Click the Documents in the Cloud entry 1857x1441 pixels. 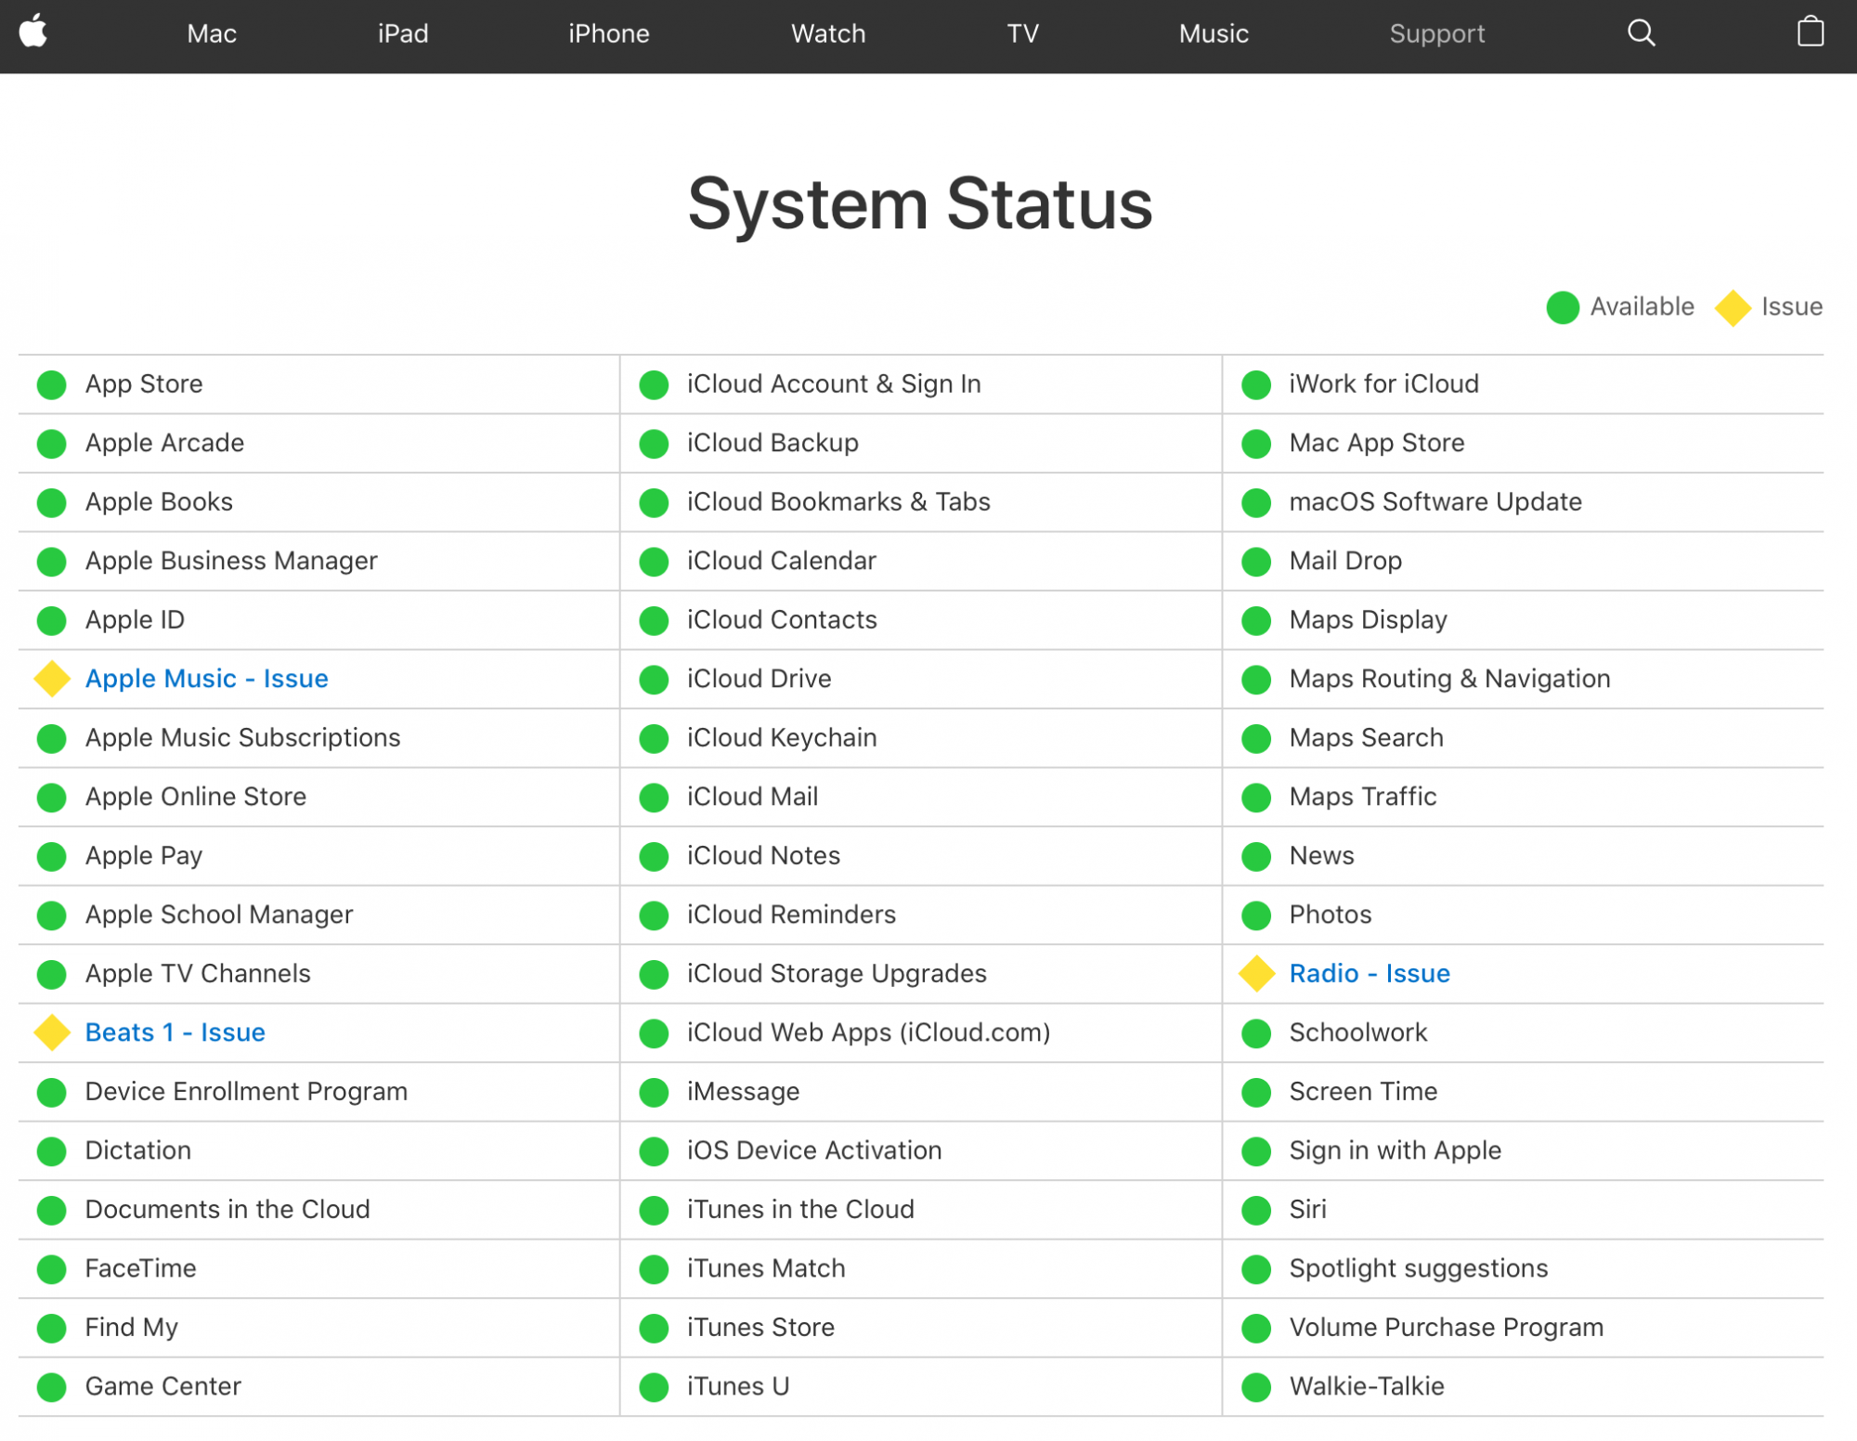point(227,1209)
